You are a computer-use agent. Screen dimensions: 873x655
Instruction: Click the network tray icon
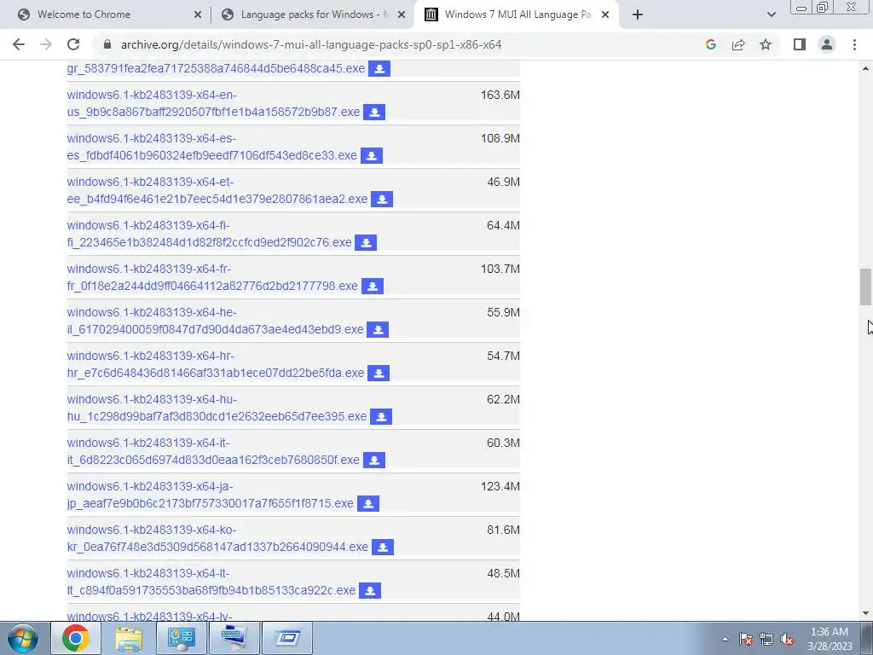[x=766, y=639]
